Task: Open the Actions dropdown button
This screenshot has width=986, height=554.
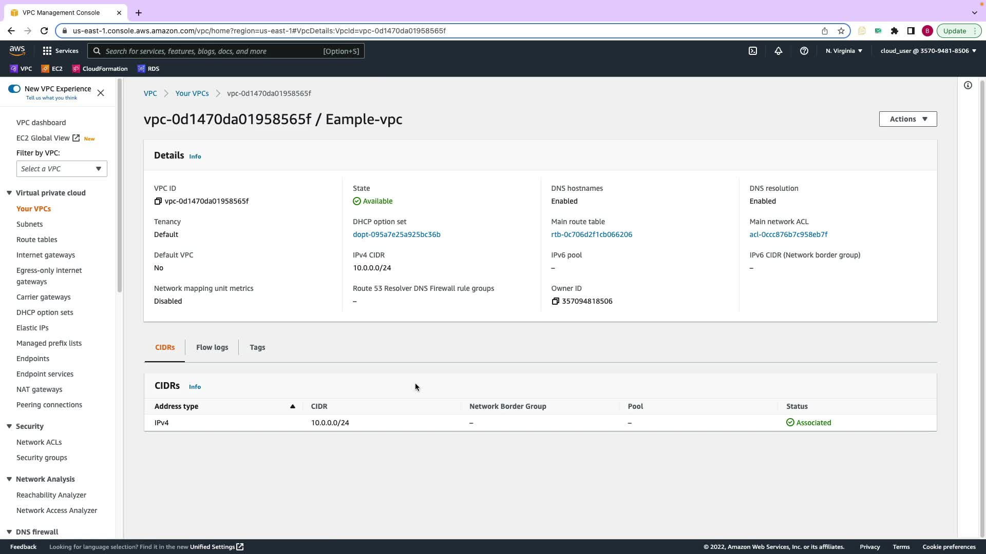Action: click(x=907, y=119)
